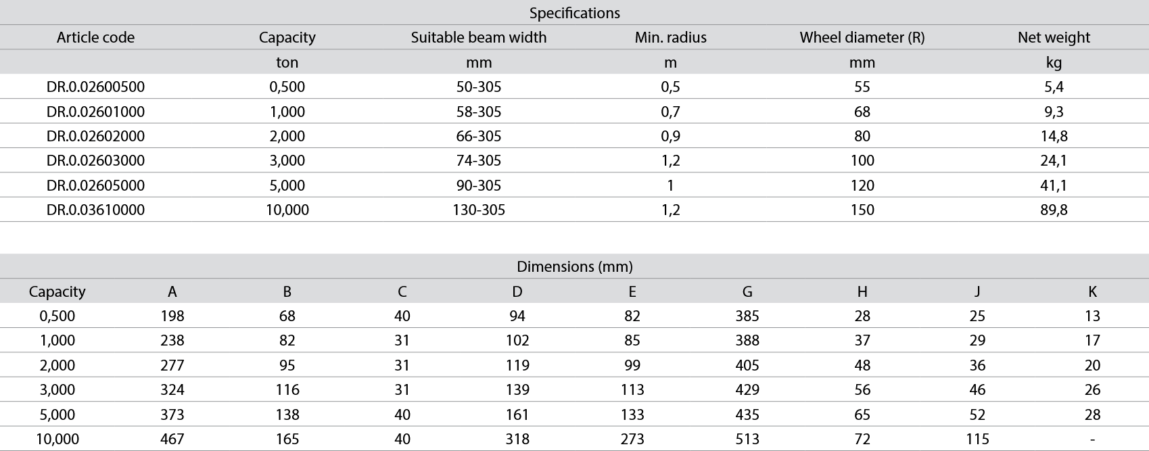This screenshot has width=1149, height=451.
Task: Click the ton unit label under Capacity
Action: (287, 63)
